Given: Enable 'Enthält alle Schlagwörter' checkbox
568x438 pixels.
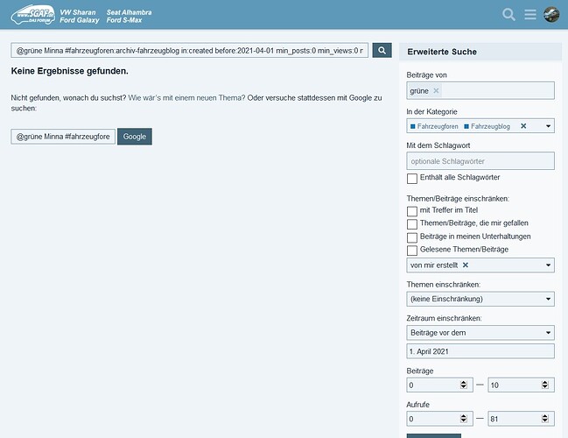Looking at the screenshot, I should (412, 179).
